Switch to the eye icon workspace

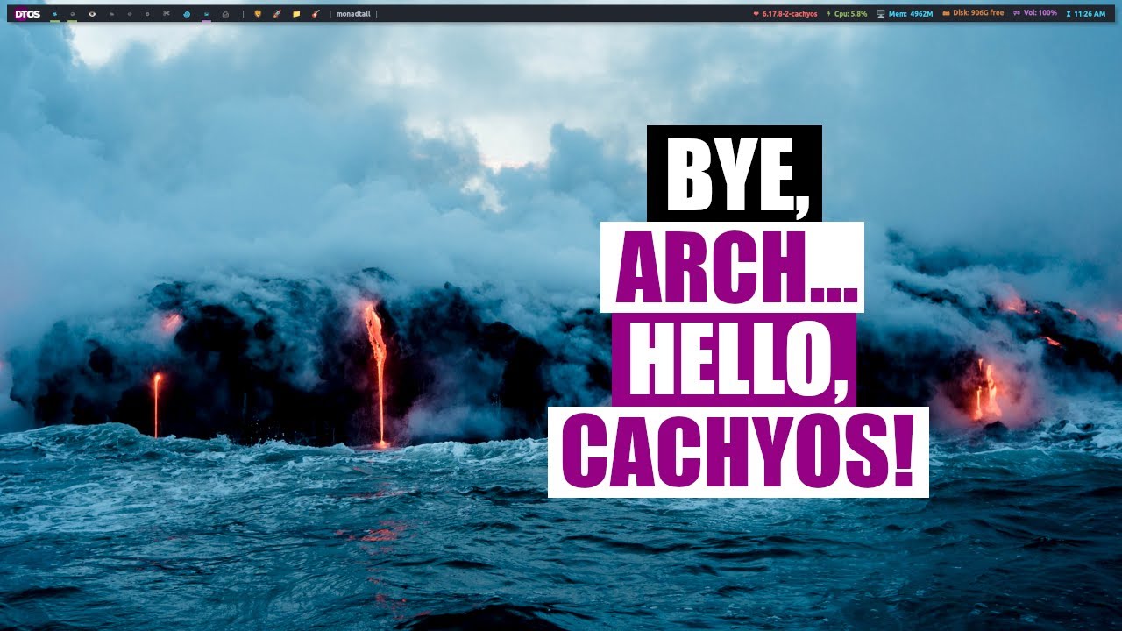point(92,14)
